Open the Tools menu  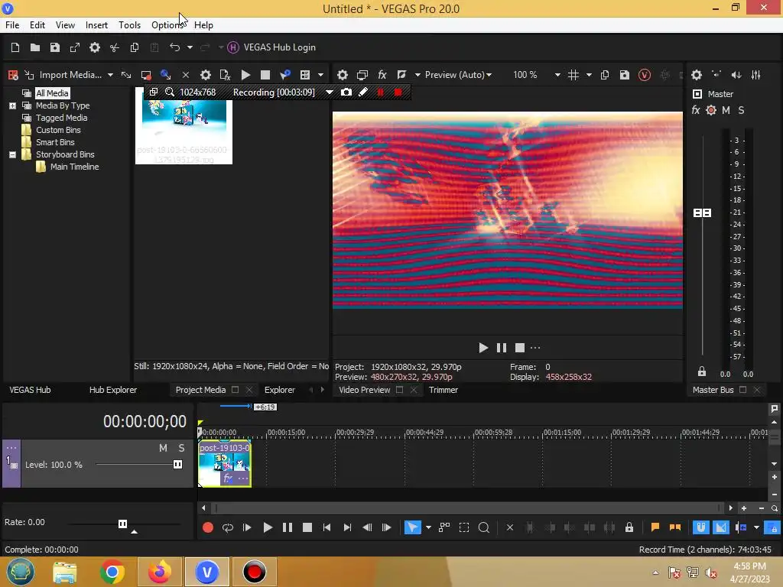pos(129,25)
